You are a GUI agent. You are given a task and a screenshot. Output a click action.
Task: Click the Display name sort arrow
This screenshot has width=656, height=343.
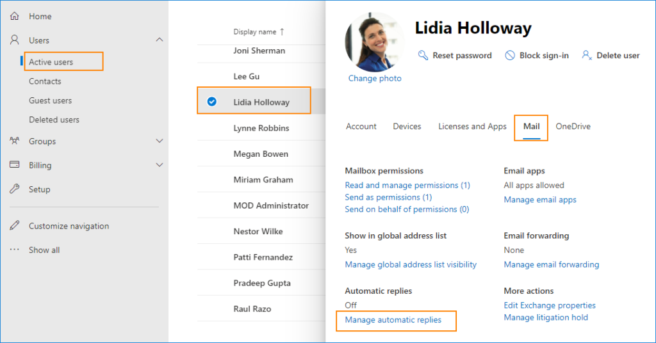[282, 32]
